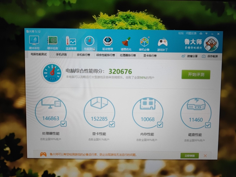Viewport: 236px width, 177px height.
Task: Uncheck the 磁盘性能 test checkbox
Action: click(x=208, y=125)
